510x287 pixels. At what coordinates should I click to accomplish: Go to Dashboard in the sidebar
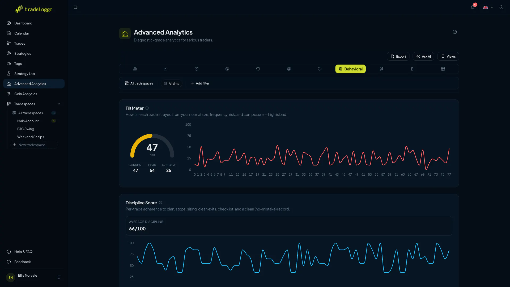34,23
